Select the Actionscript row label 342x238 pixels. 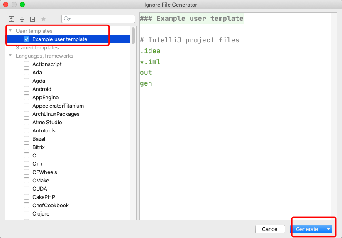pos(47,64)
